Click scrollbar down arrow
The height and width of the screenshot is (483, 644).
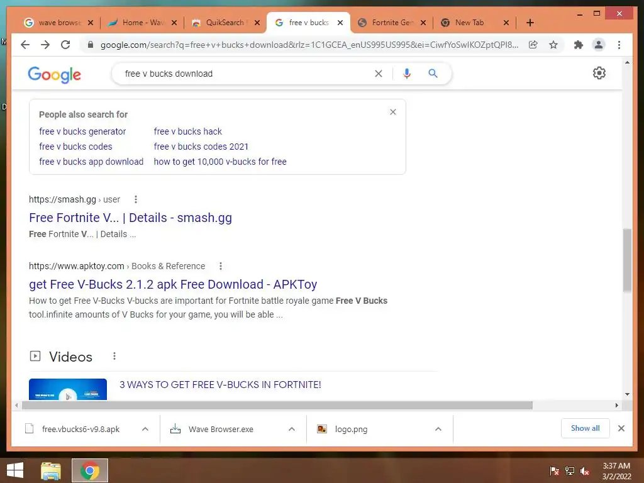point(627,394)
